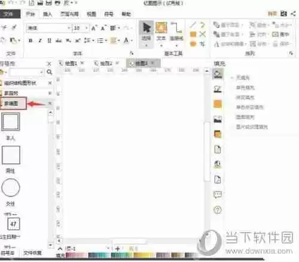Viewport: 299px width, 262px height.
Task: Open the page document panel icon
Action: [x=218, y=149]
